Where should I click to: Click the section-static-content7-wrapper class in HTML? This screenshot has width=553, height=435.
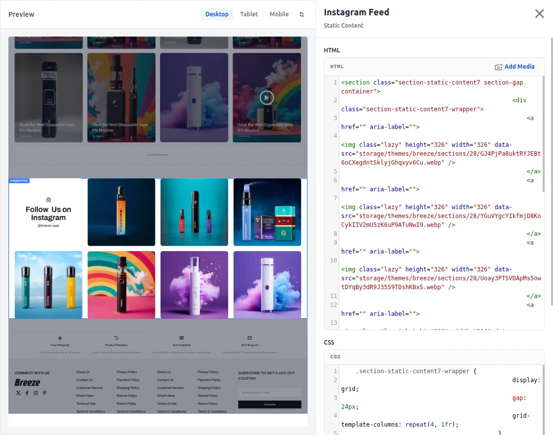[x=422, y=109]
